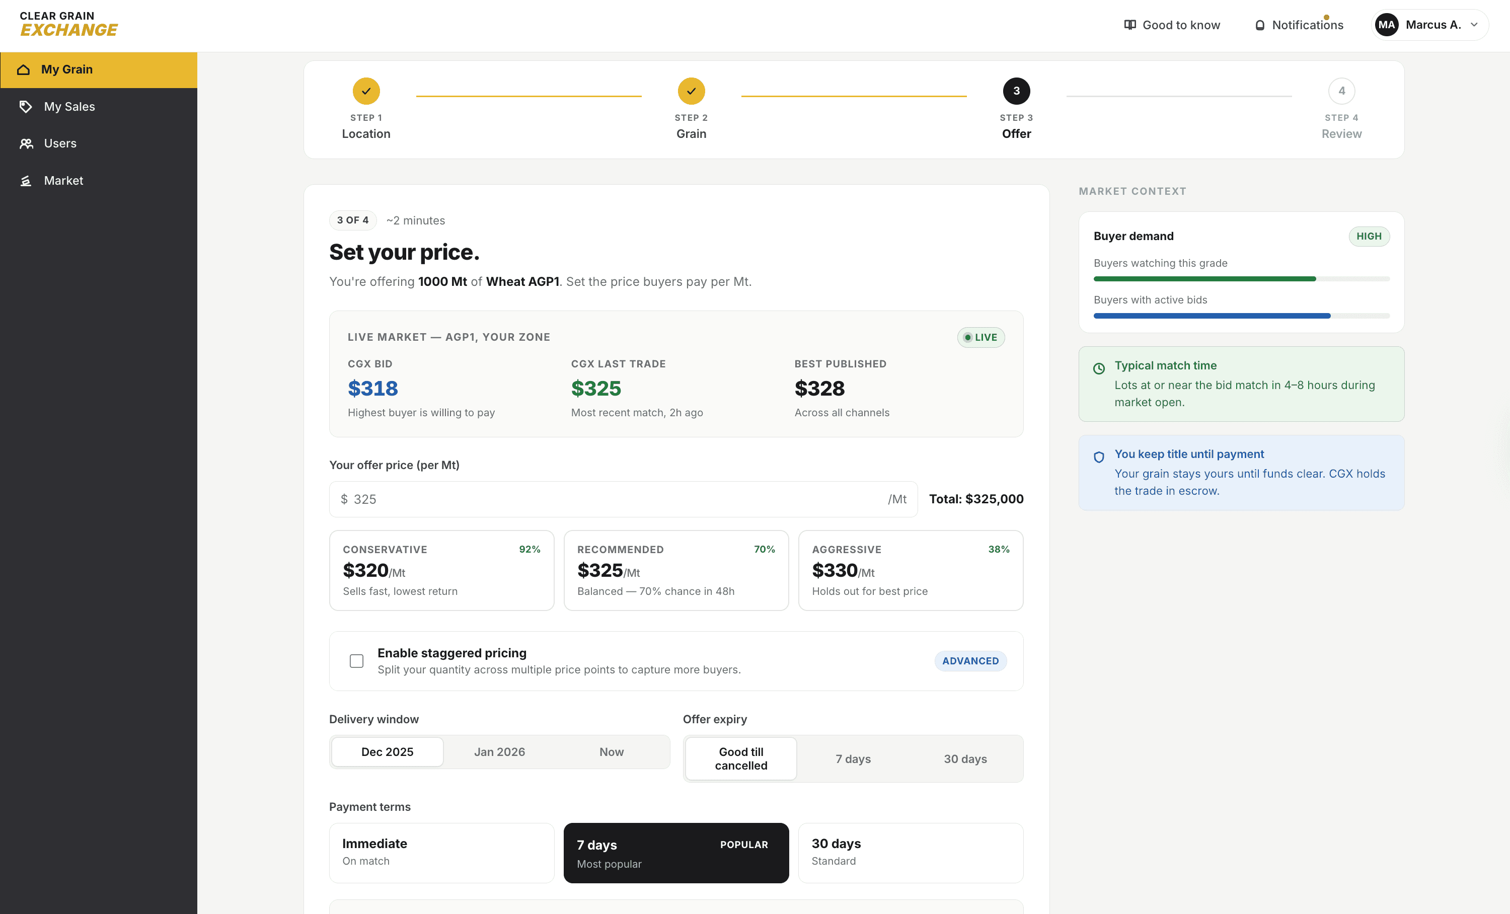Go back to Step 1 Location
Image resolution: width=1510 pixels, height=914 pixels.
pos(366,91)
